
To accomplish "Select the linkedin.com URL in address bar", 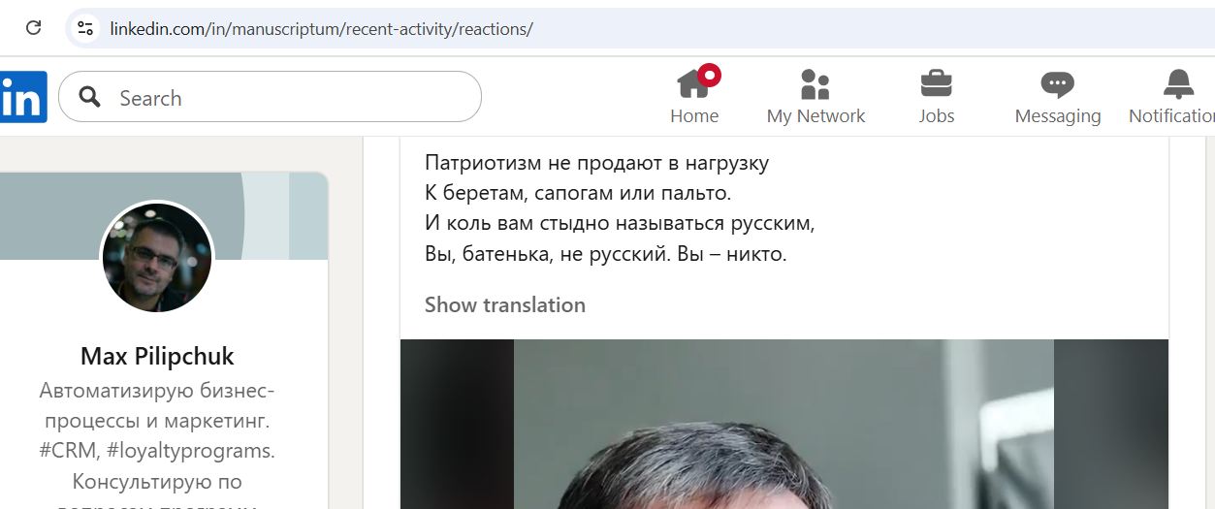I will click(x=321, y=29).
